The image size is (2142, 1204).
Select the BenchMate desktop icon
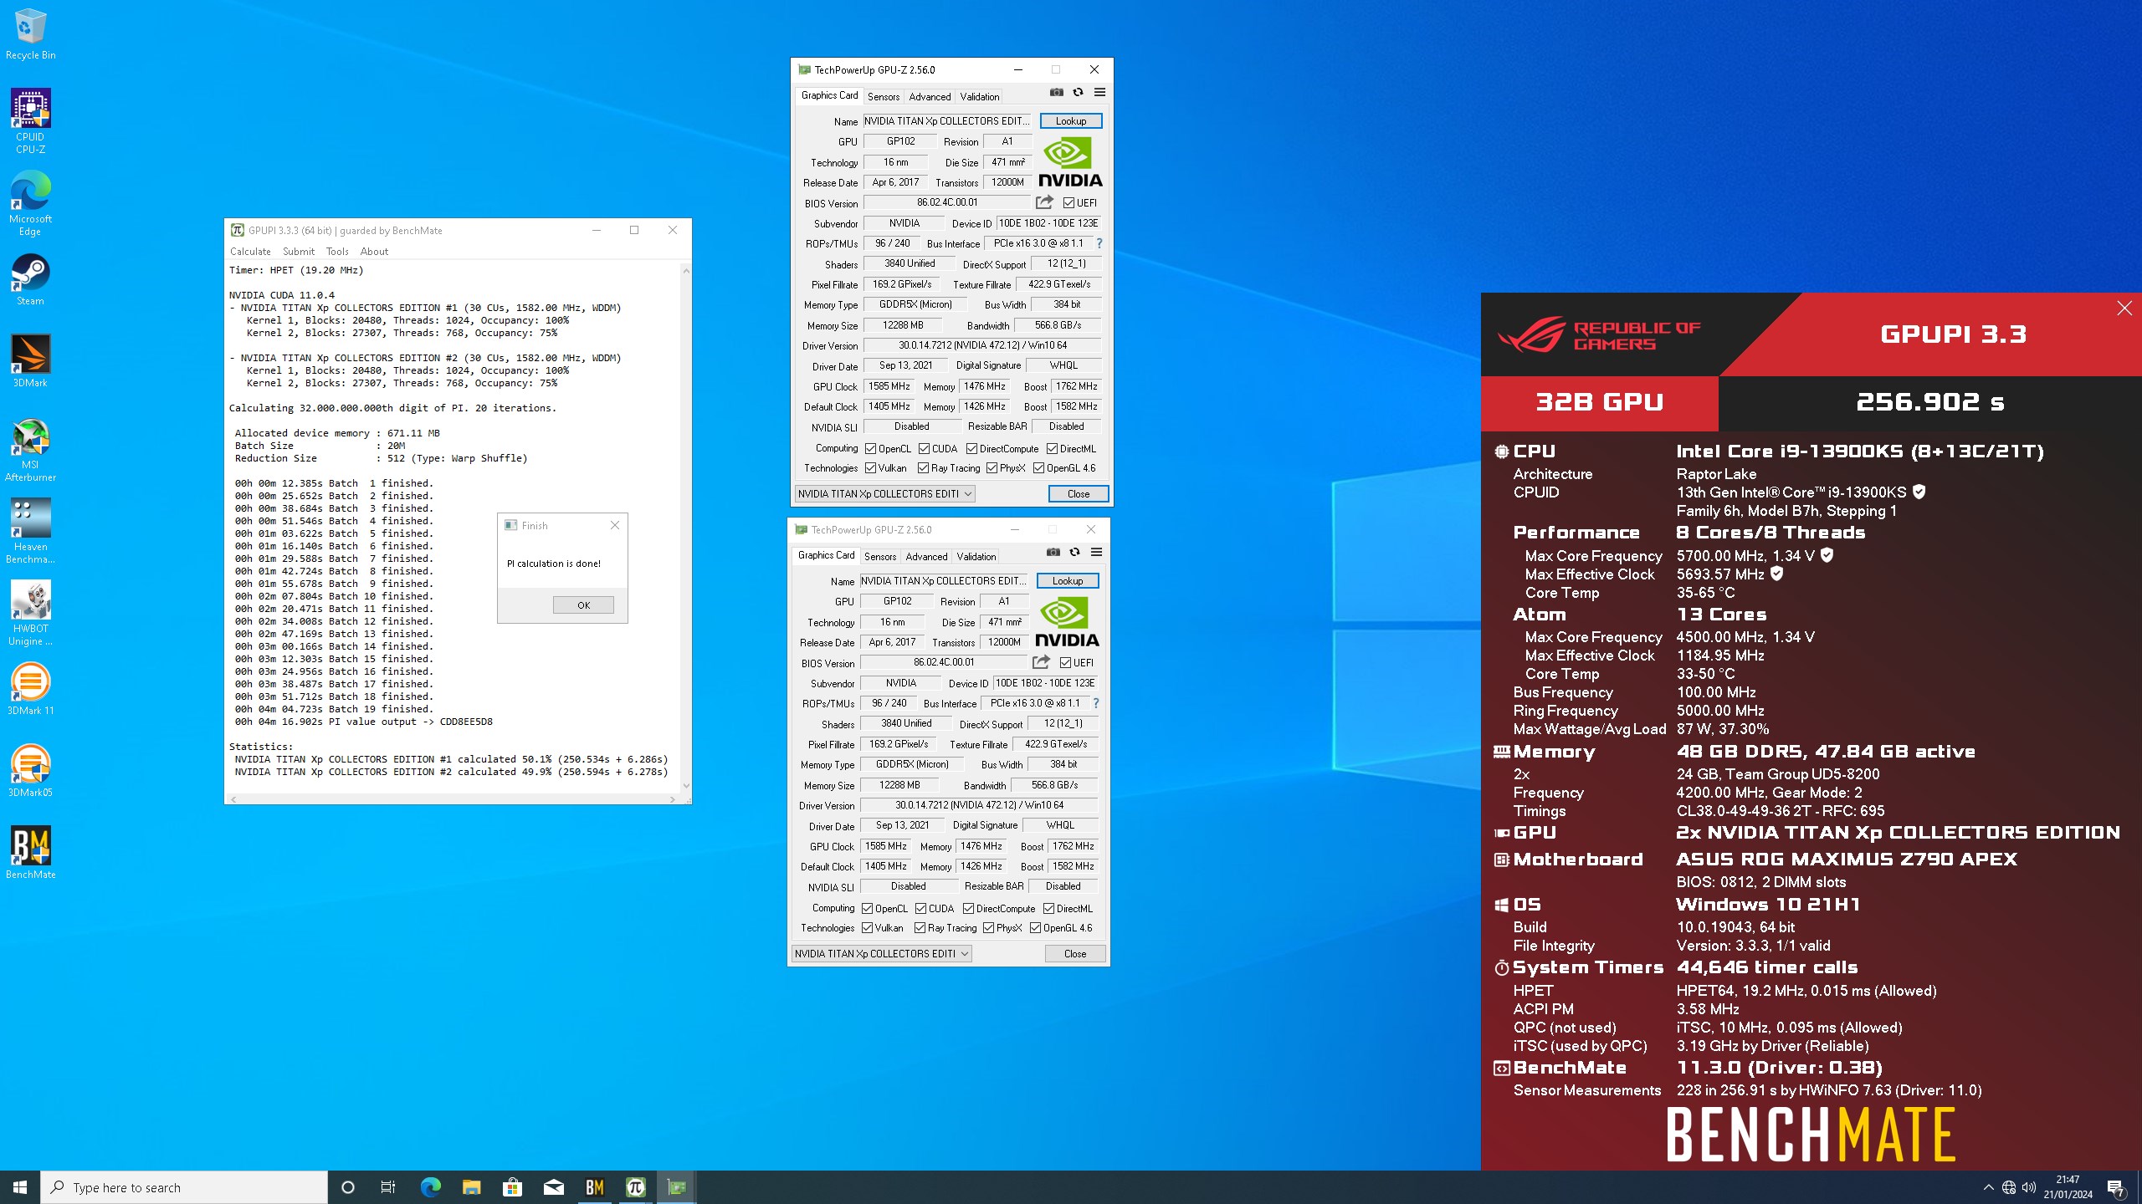(x=30, y=853)
